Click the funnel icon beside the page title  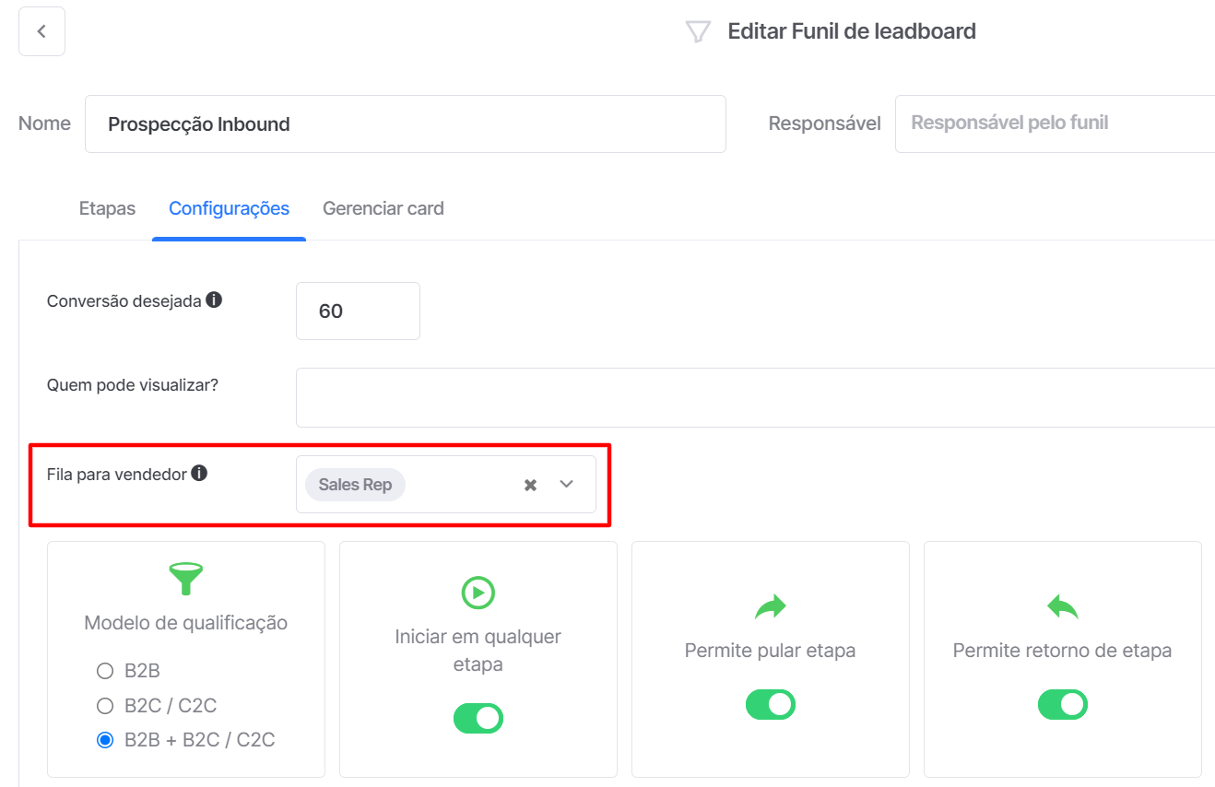coord(698,32)
